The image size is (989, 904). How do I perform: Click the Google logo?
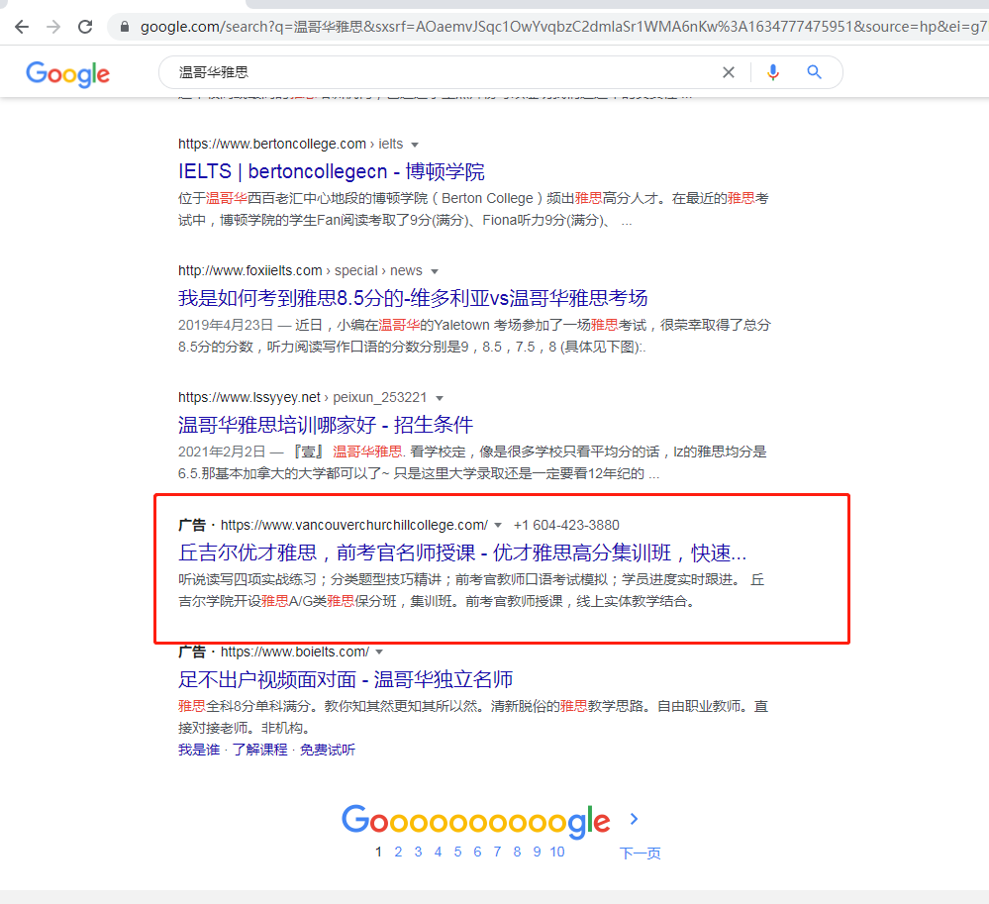pos(67,73)
